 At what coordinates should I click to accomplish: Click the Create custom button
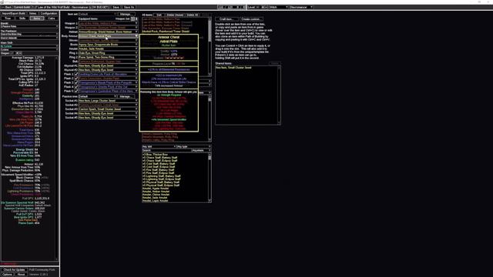[251, 19]
